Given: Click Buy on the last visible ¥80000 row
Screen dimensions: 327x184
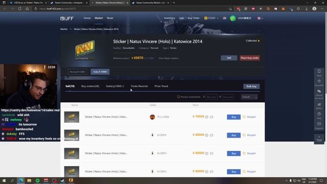Looking at the screenshot, I should tap(233, 172).
